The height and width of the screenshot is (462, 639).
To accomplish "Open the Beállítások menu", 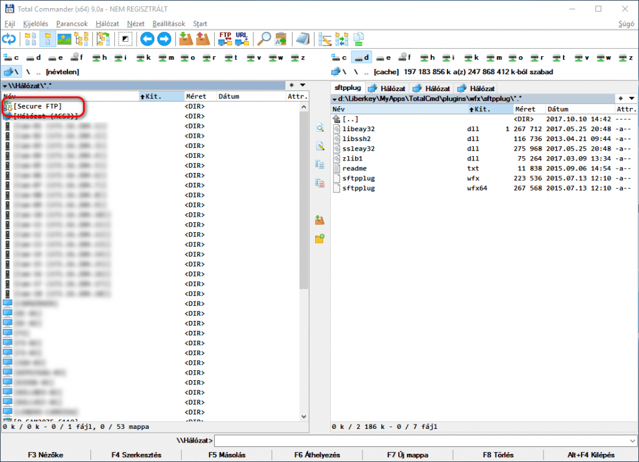I will [168, 24].
